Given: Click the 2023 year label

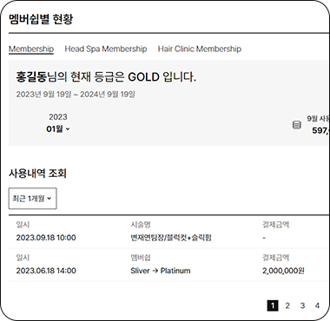Looking at the screenshot, I should (x=58, y=117).
